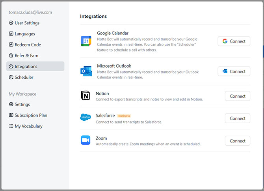
Task: Click the Zoom title text
Action: 101,138
